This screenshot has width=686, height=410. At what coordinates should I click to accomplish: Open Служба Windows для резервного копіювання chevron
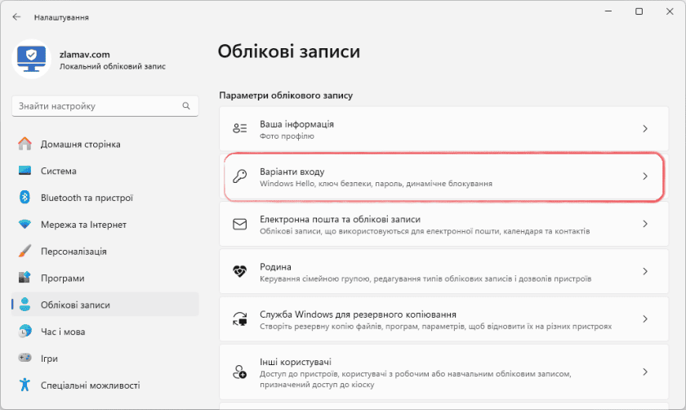(645, 319)
